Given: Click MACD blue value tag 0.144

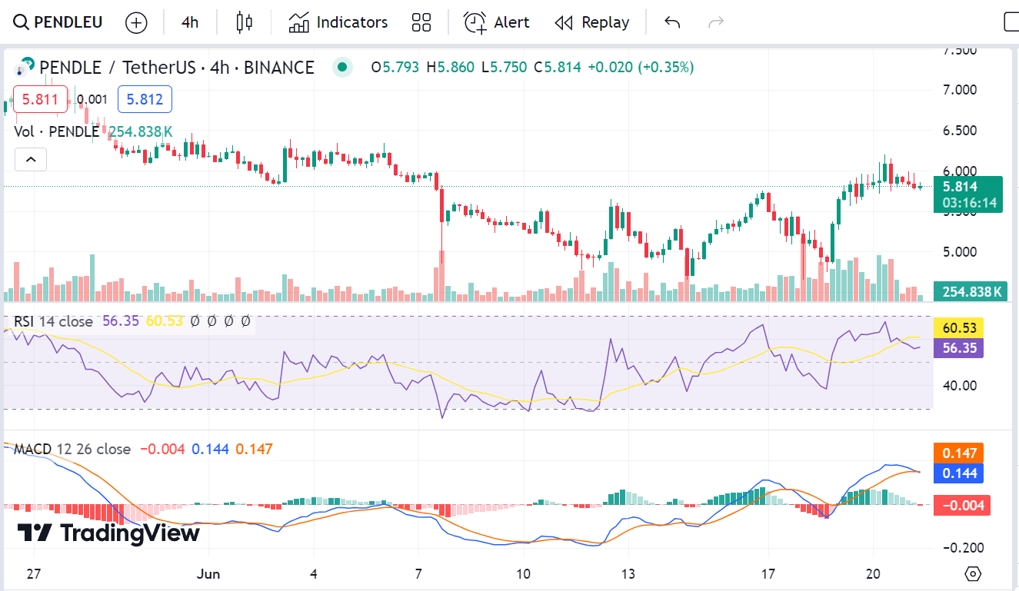Looking at the screenshot, I should click(x=957, y=473).
